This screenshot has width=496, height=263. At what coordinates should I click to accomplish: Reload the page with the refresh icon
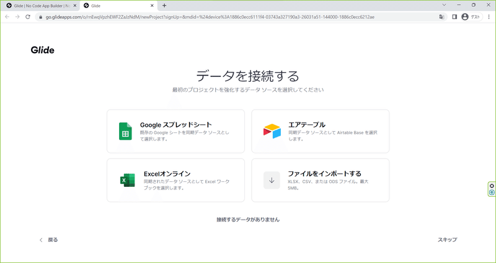[28, 17]
